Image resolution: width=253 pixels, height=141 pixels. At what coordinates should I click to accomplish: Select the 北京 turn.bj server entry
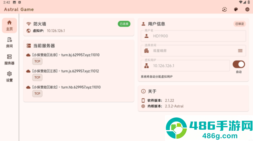[x=66, y=55]
